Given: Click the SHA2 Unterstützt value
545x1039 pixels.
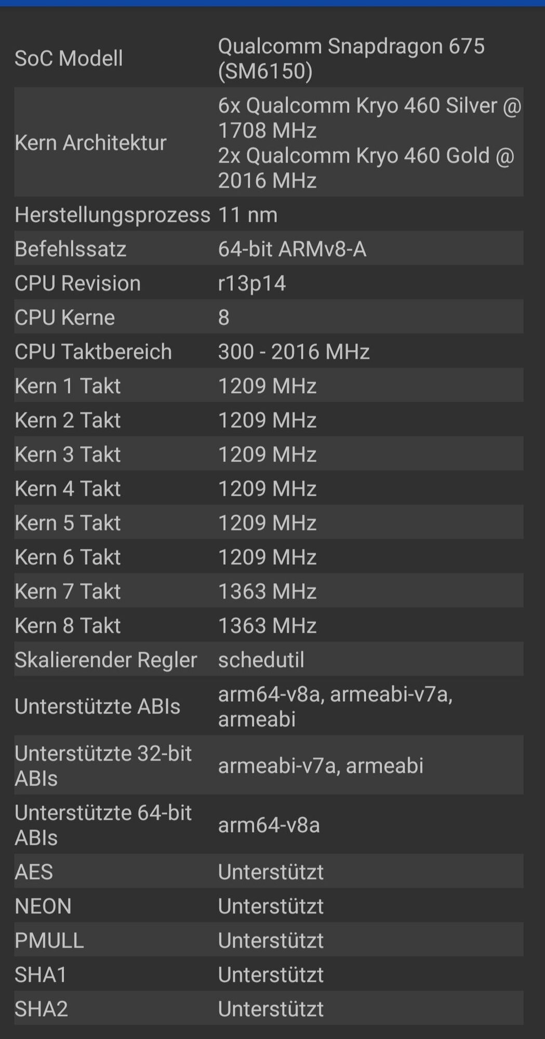Looking at the screenshot, I should pyautogui.click(x=271, y=1008).
